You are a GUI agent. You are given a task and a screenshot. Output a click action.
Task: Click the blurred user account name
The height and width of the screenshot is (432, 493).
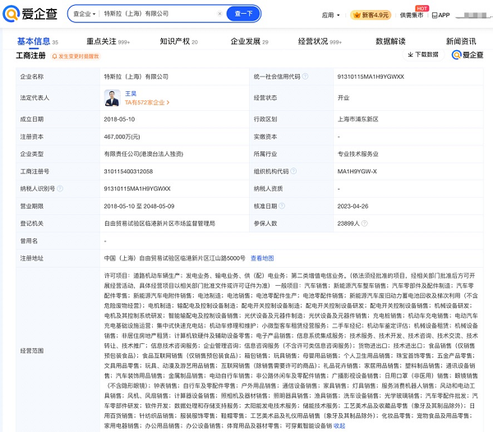473,15
